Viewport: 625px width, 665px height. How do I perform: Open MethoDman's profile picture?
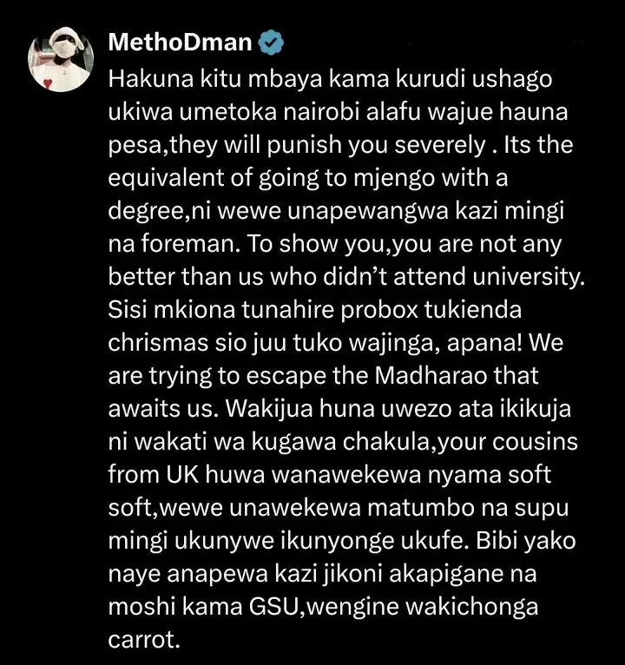tap(61, 59)
